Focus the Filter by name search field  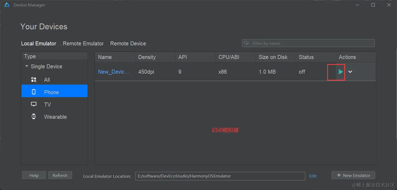308,43
